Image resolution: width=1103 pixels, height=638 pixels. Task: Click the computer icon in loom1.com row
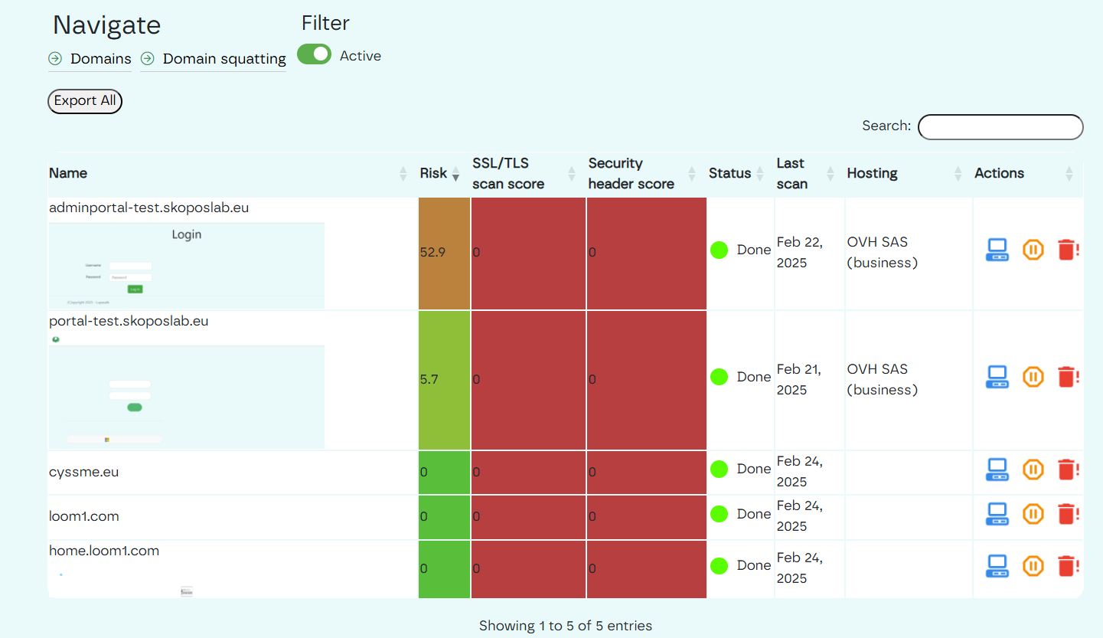tap(997, 514)
